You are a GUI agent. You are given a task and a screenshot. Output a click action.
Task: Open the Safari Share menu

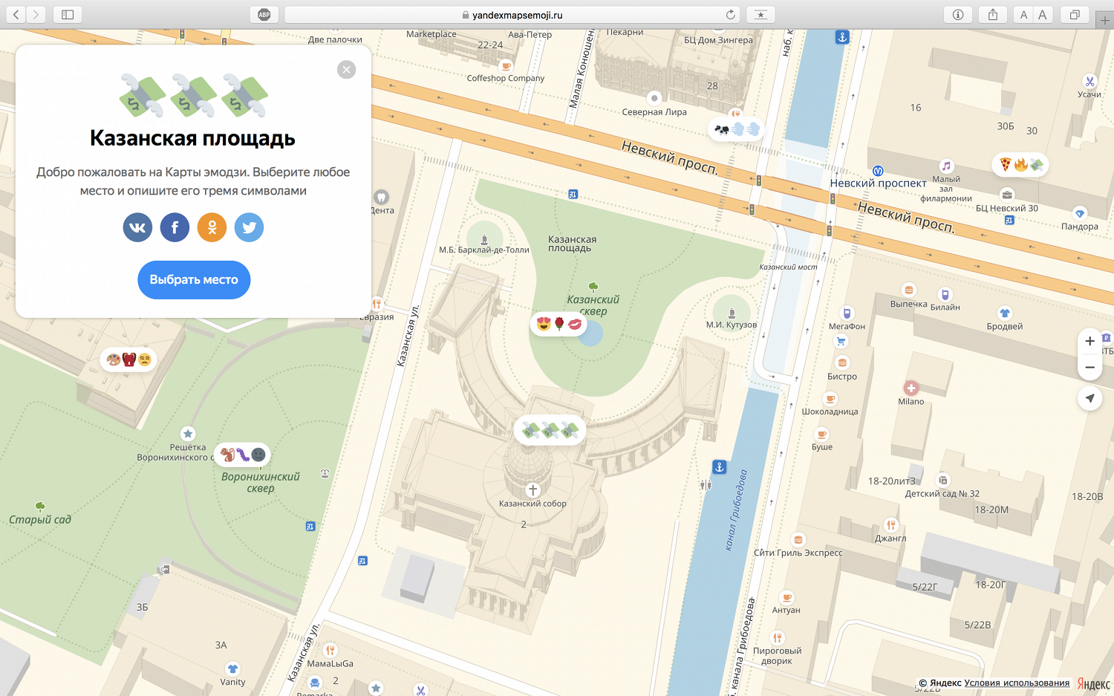click(x=993, y=15)
